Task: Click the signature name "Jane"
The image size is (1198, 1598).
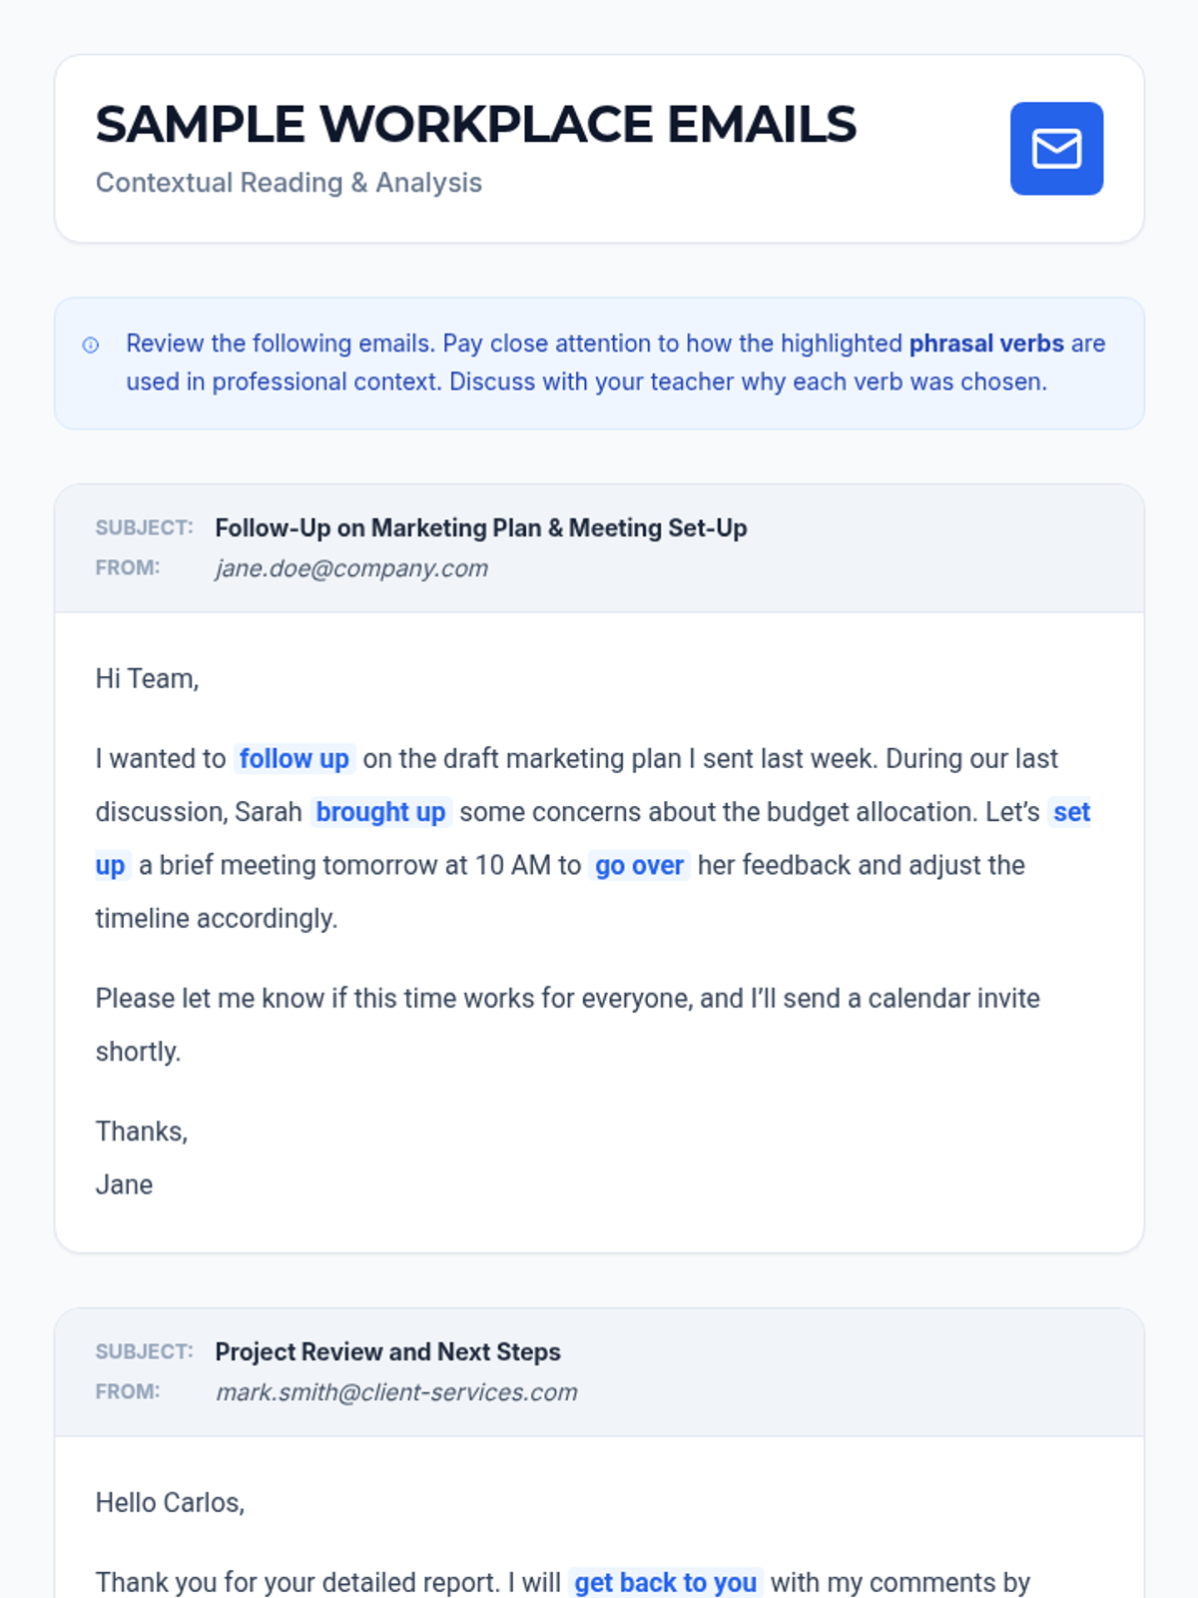Action: [x=124, y=1186]
